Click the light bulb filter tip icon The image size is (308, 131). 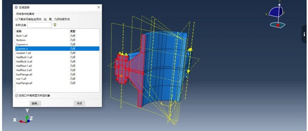[55, 25]
